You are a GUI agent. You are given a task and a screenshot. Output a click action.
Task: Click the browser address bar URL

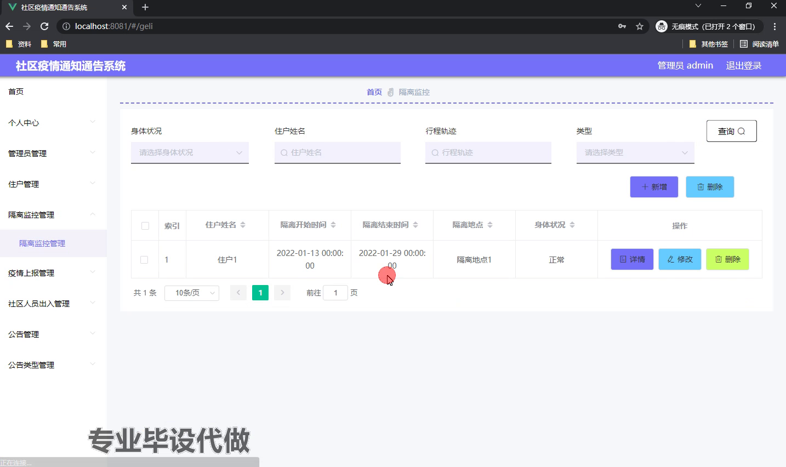click(x=114, y=26)
